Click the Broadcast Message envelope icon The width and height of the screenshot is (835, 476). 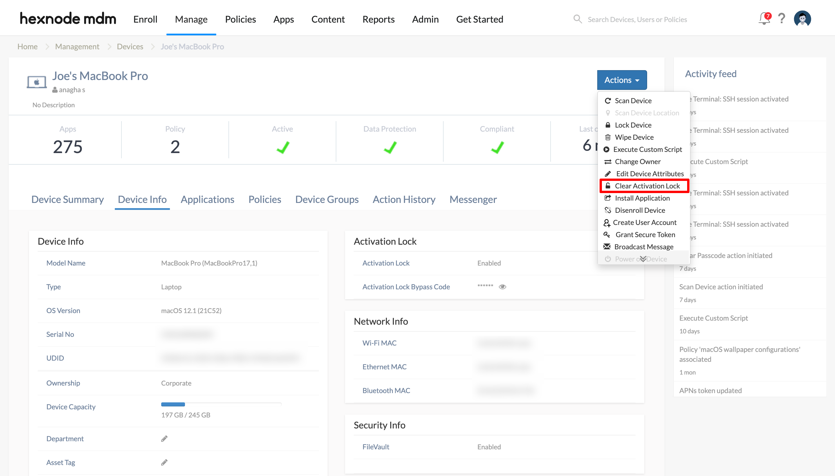tap(607, 246)
